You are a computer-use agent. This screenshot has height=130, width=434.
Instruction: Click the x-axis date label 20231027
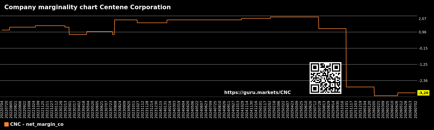138,109
